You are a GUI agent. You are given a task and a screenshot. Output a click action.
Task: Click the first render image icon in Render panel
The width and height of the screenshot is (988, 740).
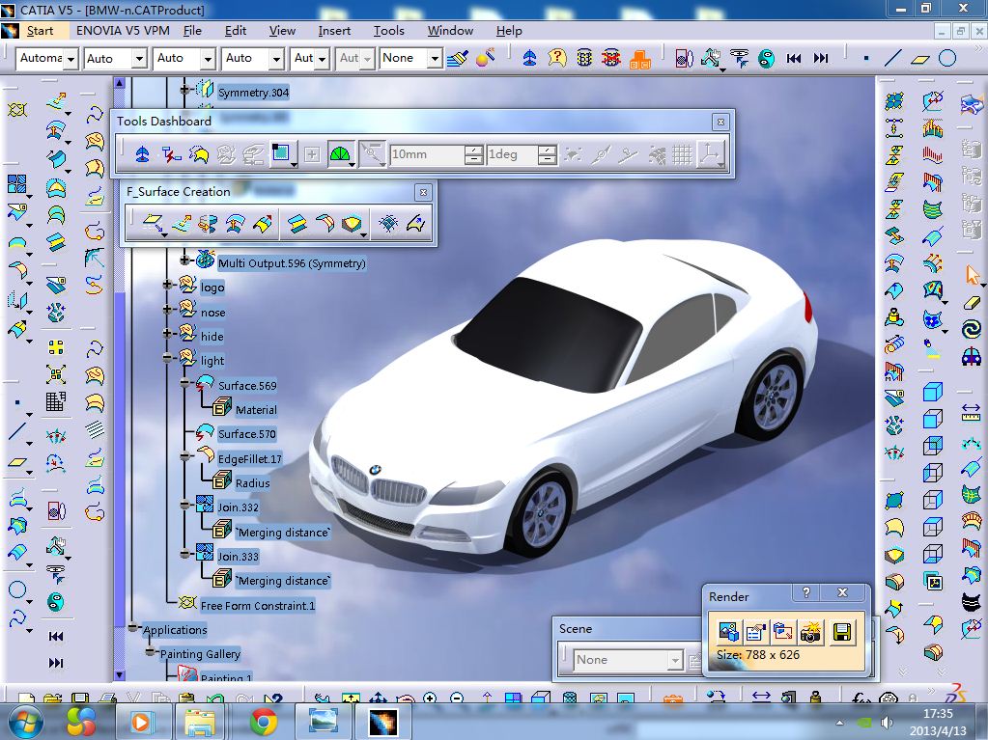728,632
